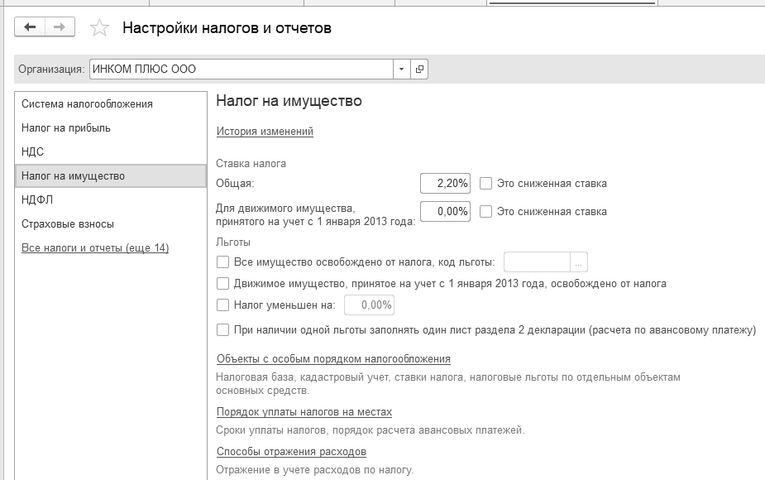Viewport: 765px width, 480px height.
Task: Select Страховые взносы section
Action: pos(111,224)
